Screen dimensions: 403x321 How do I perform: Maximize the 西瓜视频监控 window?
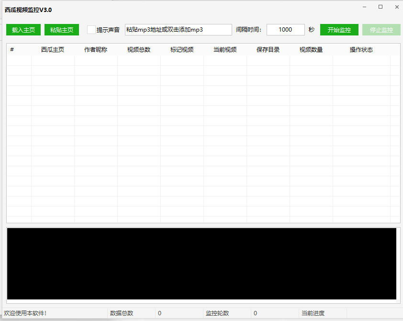tap(381, 7)
